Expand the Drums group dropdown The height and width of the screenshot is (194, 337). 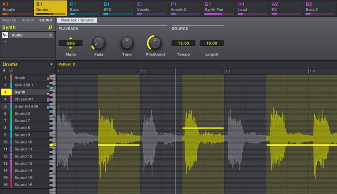[51, 64]
